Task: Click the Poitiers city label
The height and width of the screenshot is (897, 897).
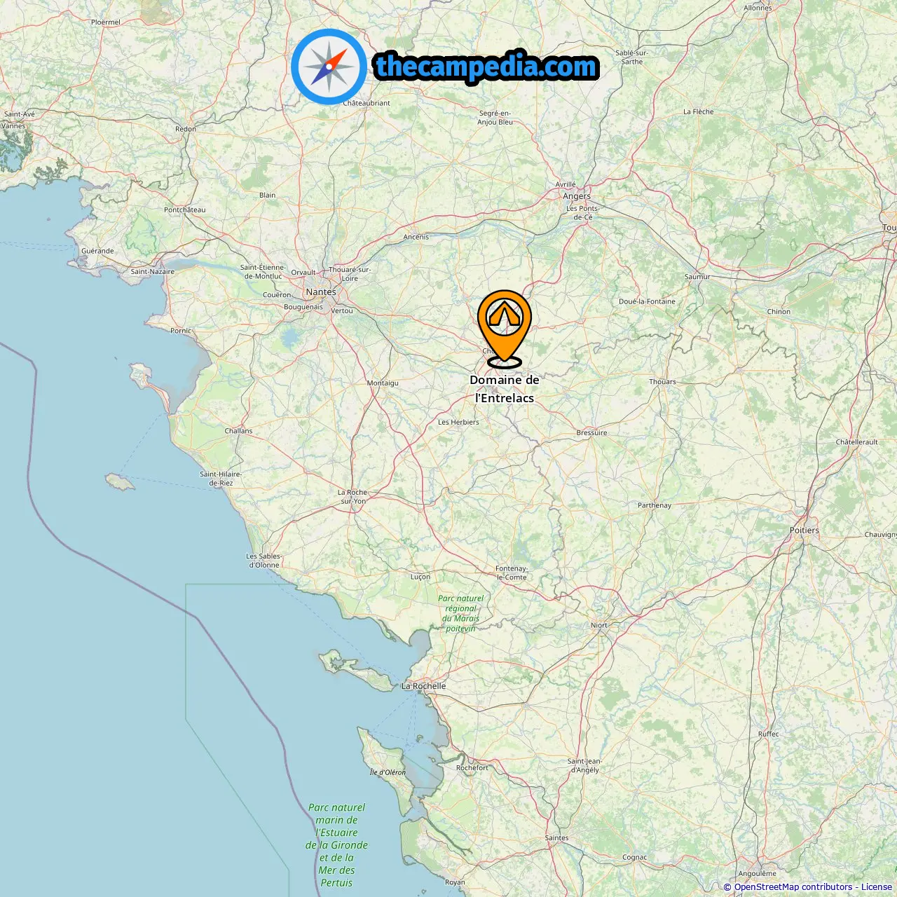Action: [x=804, y=530]
